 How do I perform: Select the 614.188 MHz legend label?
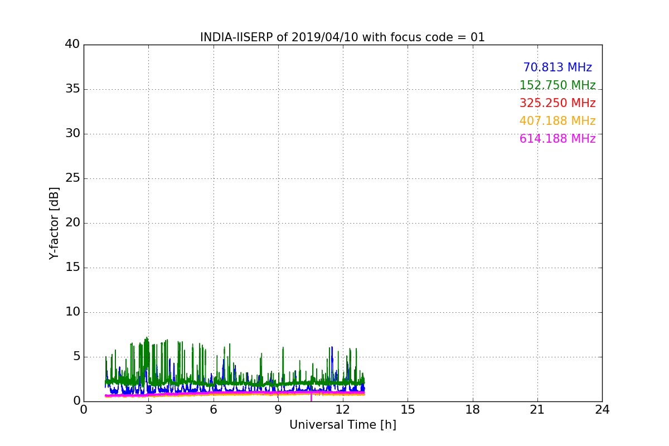[557, 139]
